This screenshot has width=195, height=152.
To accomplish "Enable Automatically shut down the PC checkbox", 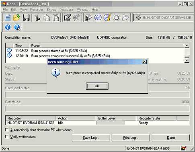I will (7, 130).
